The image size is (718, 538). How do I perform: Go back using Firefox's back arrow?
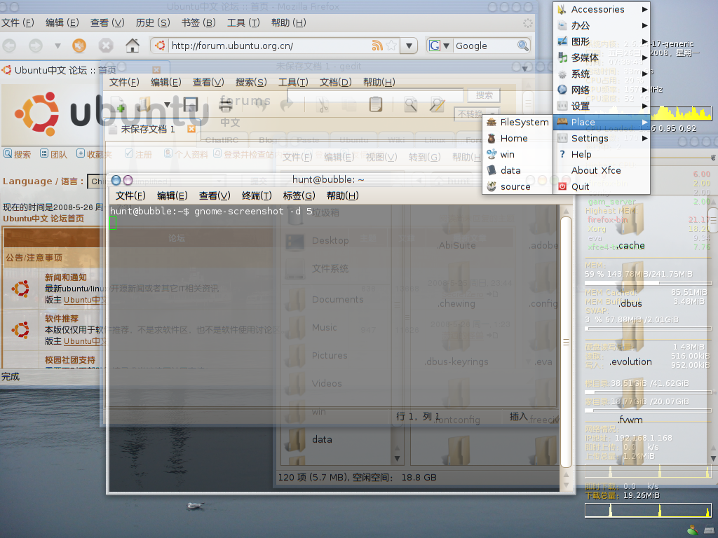(9, 46)
